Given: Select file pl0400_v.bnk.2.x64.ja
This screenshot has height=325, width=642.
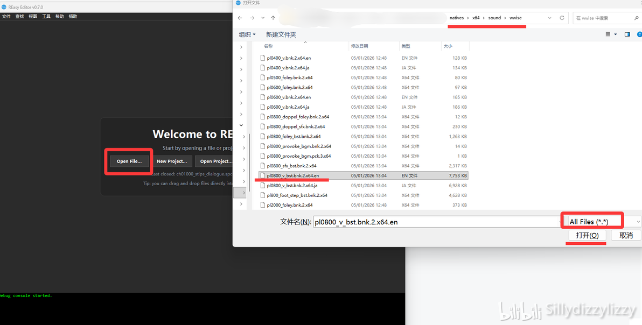Looking at the screenshot, I should (288, 67).
